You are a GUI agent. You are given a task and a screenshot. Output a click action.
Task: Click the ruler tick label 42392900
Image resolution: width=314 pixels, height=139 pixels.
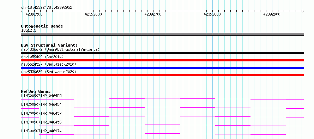pos(272,14)
